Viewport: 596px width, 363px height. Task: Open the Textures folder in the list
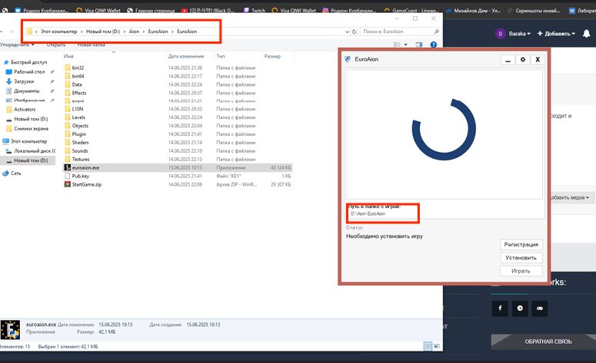coord(81,159)
